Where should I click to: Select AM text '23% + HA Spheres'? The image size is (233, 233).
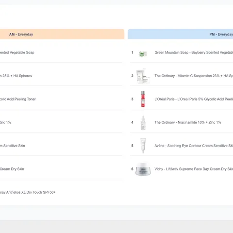point(17,76)
